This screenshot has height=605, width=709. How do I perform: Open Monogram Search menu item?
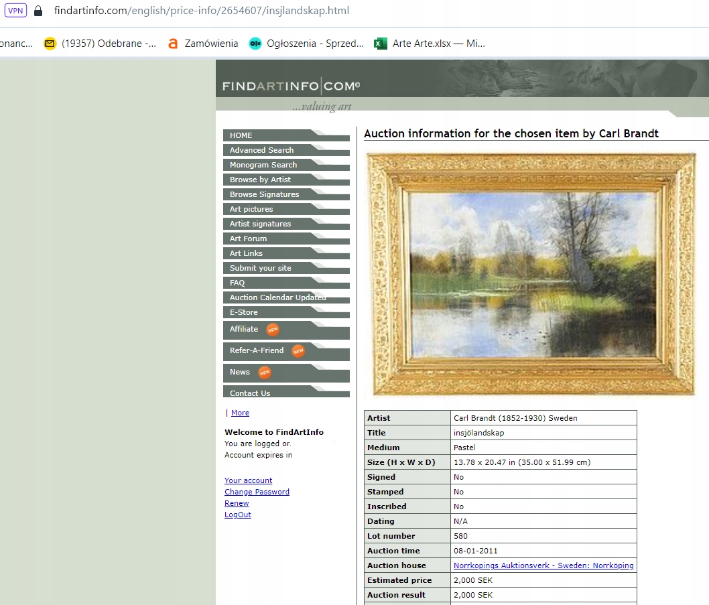coord(286,165)
